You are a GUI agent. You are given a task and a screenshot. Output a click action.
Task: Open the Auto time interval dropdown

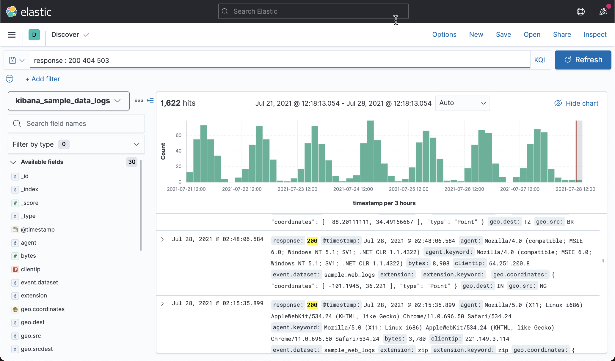coord(462,103)
